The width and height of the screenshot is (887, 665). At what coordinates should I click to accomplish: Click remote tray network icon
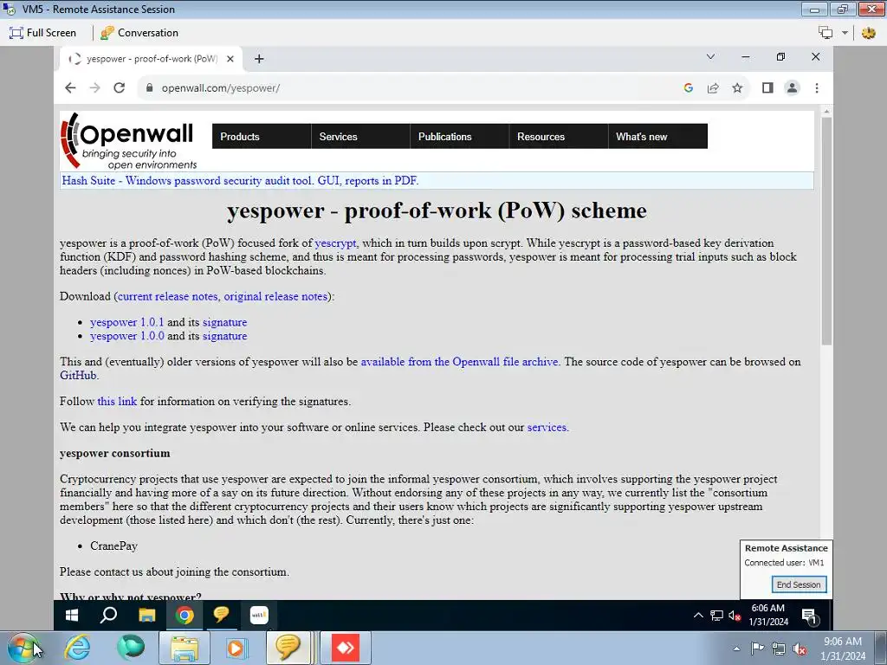[x=716, y=616]
